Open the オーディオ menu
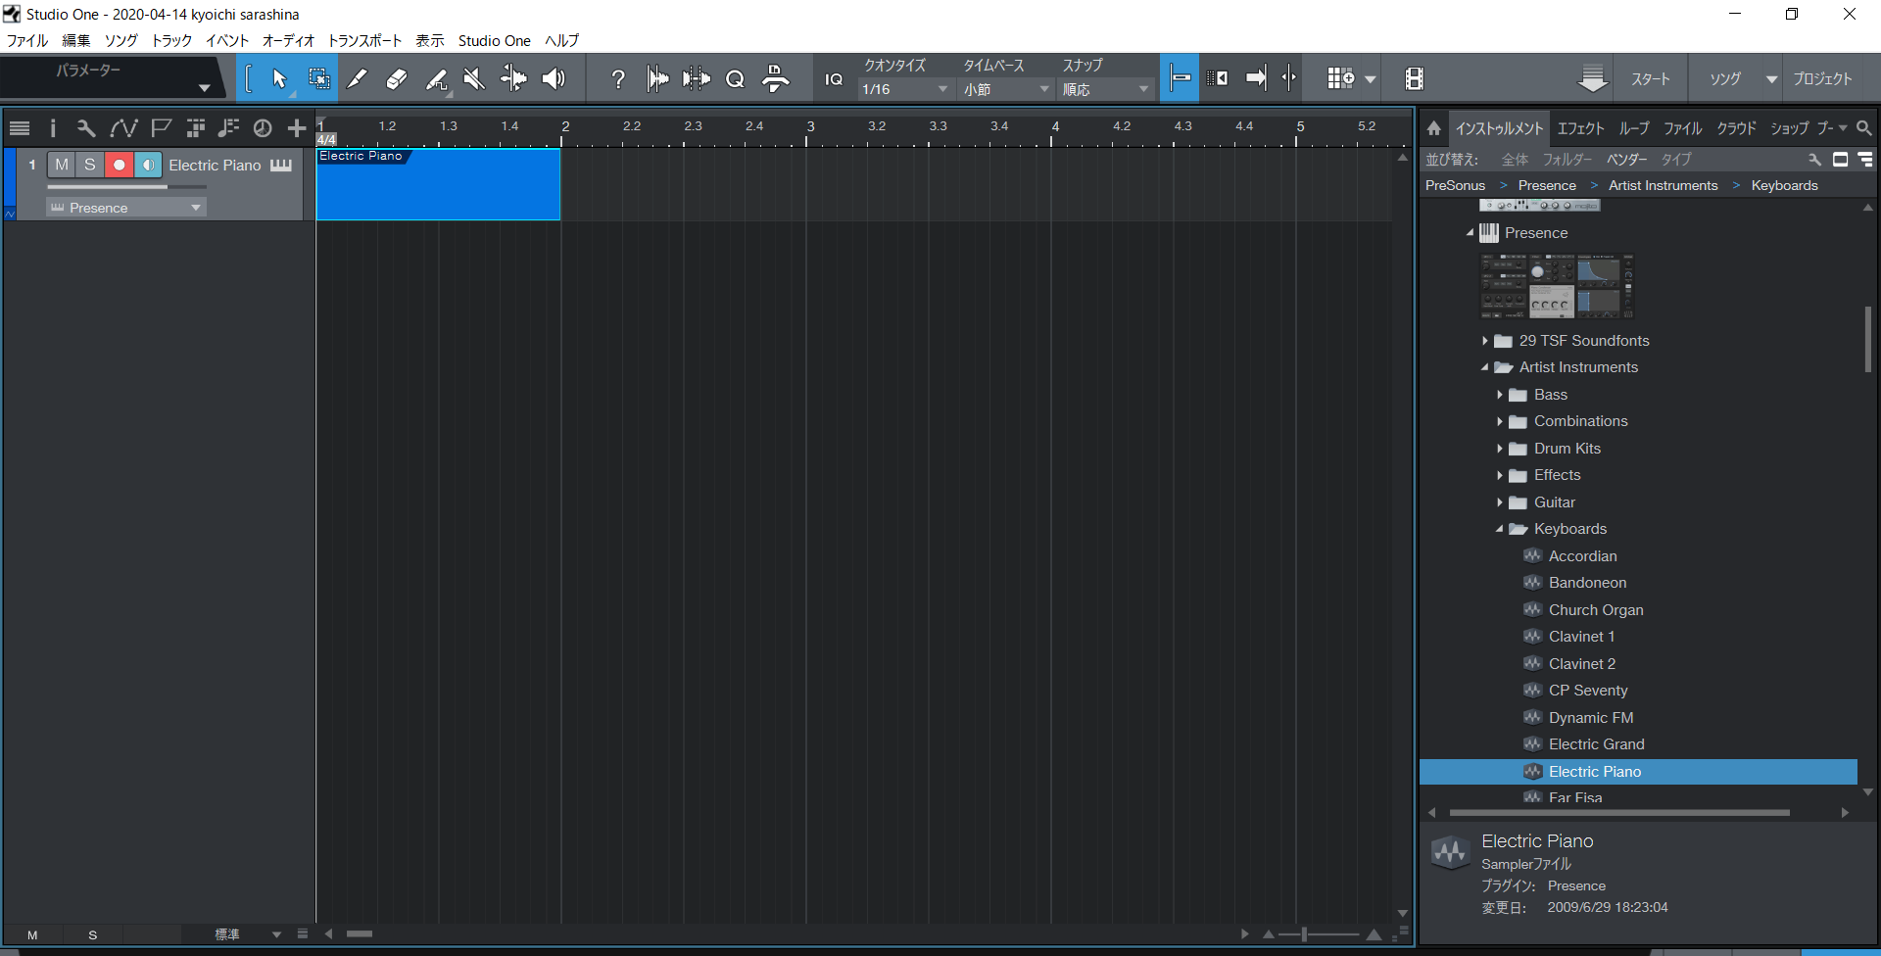This screenshot has width=1881, height=956. (x=288, y=40)
